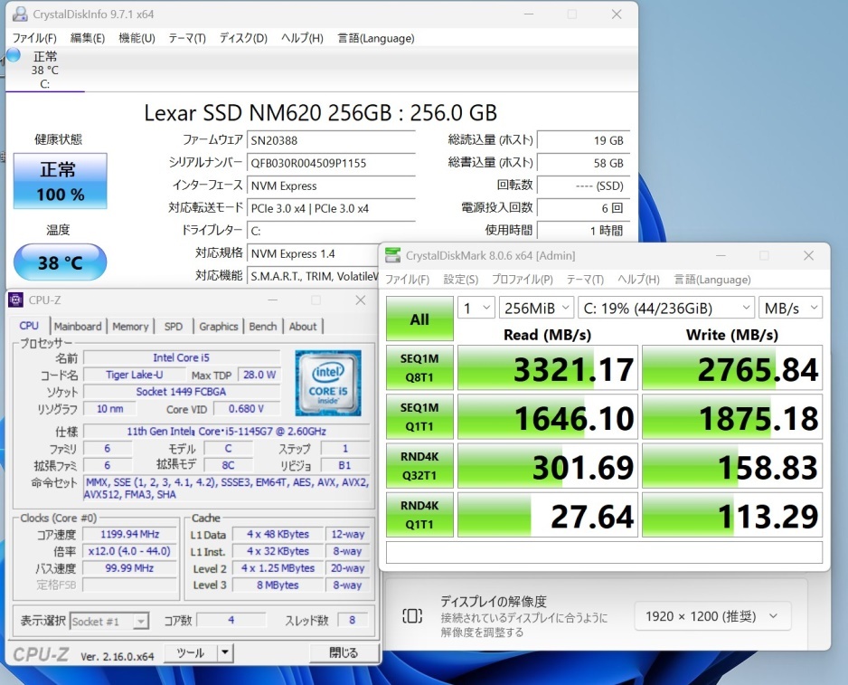Open the MB/s unit dropdown
This screenshot has height=685, width=848.
pyautogui.click(x=790, y=308)
